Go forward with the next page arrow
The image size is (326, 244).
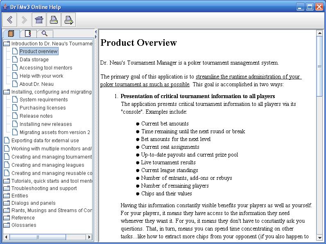(x=24, y=20)
